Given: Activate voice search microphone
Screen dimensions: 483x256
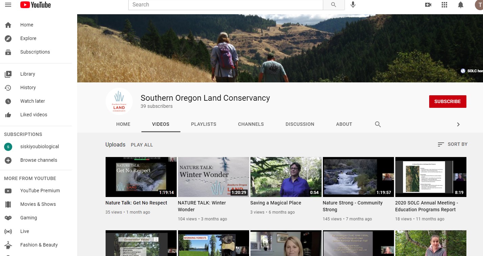Looking at the screenshot, I should (353, 5).
